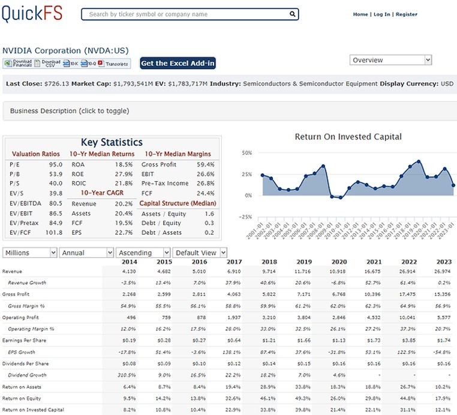This screenshot has width=457, height=415.
Task: Open the Ascending sort order dropdown
Action: click(x=143, y=252)
